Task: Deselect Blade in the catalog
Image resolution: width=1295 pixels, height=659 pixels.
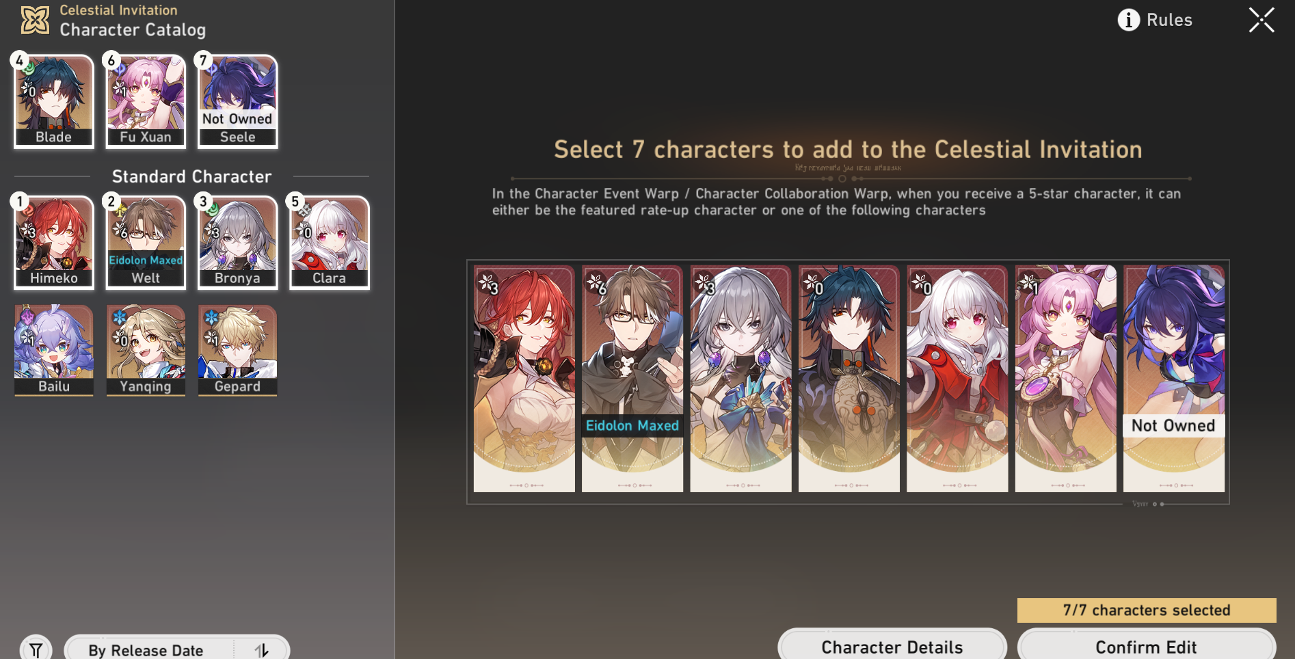Action: (x=54, y=101)
